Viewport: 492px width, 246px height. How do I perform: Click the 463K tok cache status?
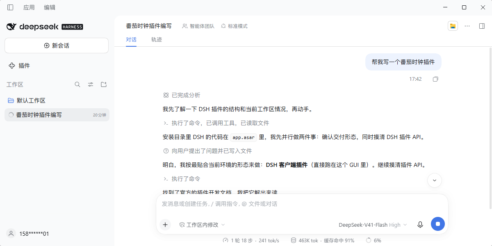[323, 240]
